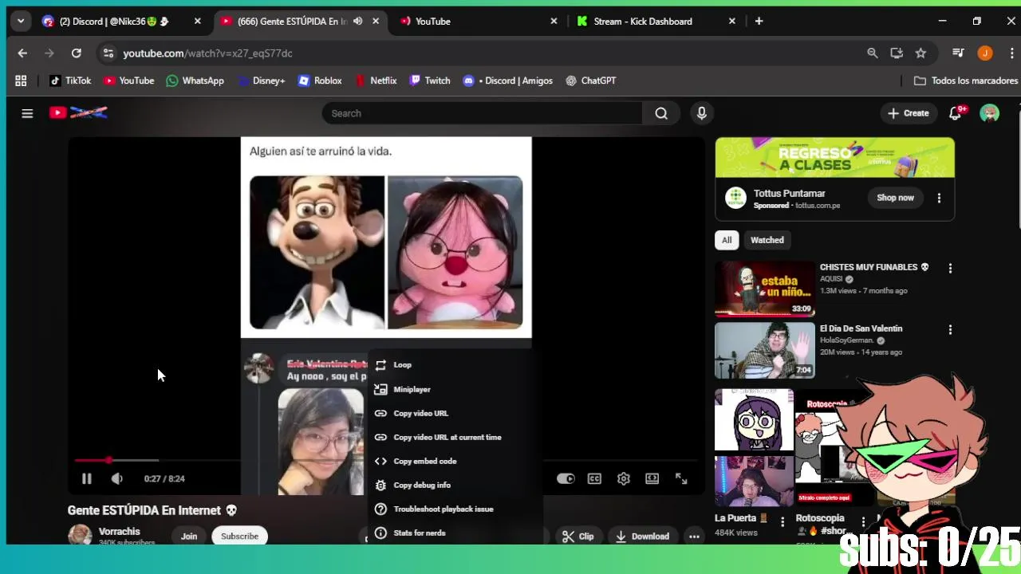Go back to previous page

[x=22, y=53]
